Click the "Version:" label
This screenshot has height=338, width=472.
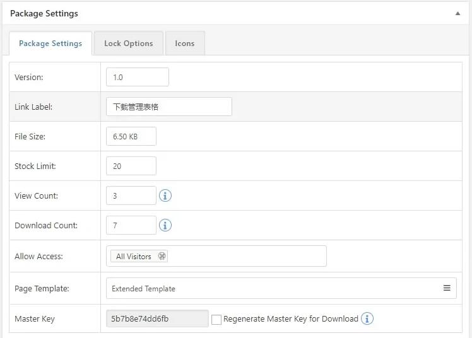[29, 78]
